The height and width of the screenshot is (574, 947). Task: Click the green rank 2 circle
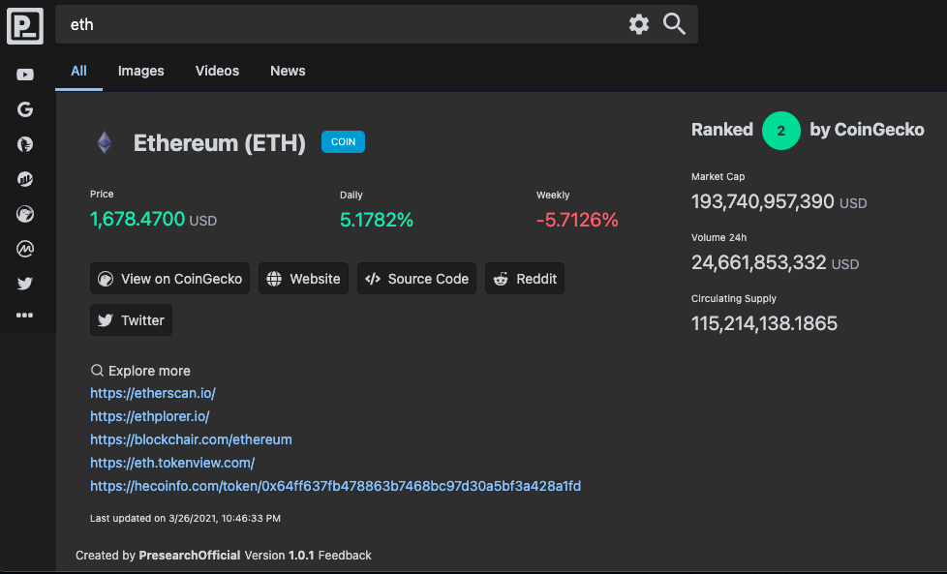780,131
